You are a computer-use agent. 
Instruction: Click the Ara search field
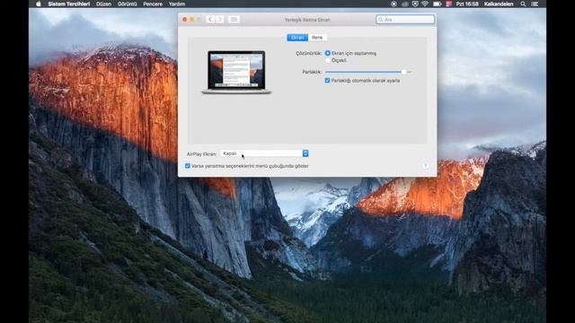point(405,20)
